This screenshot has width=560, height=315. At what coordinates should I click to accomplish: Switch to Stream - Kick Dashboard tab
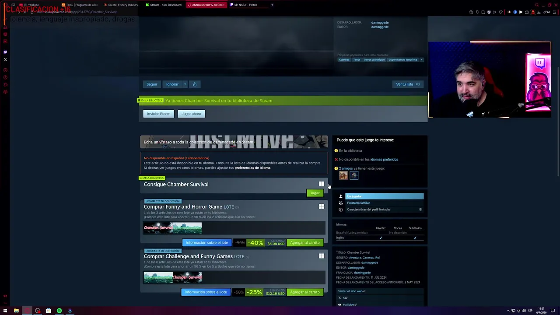[164, 5]
